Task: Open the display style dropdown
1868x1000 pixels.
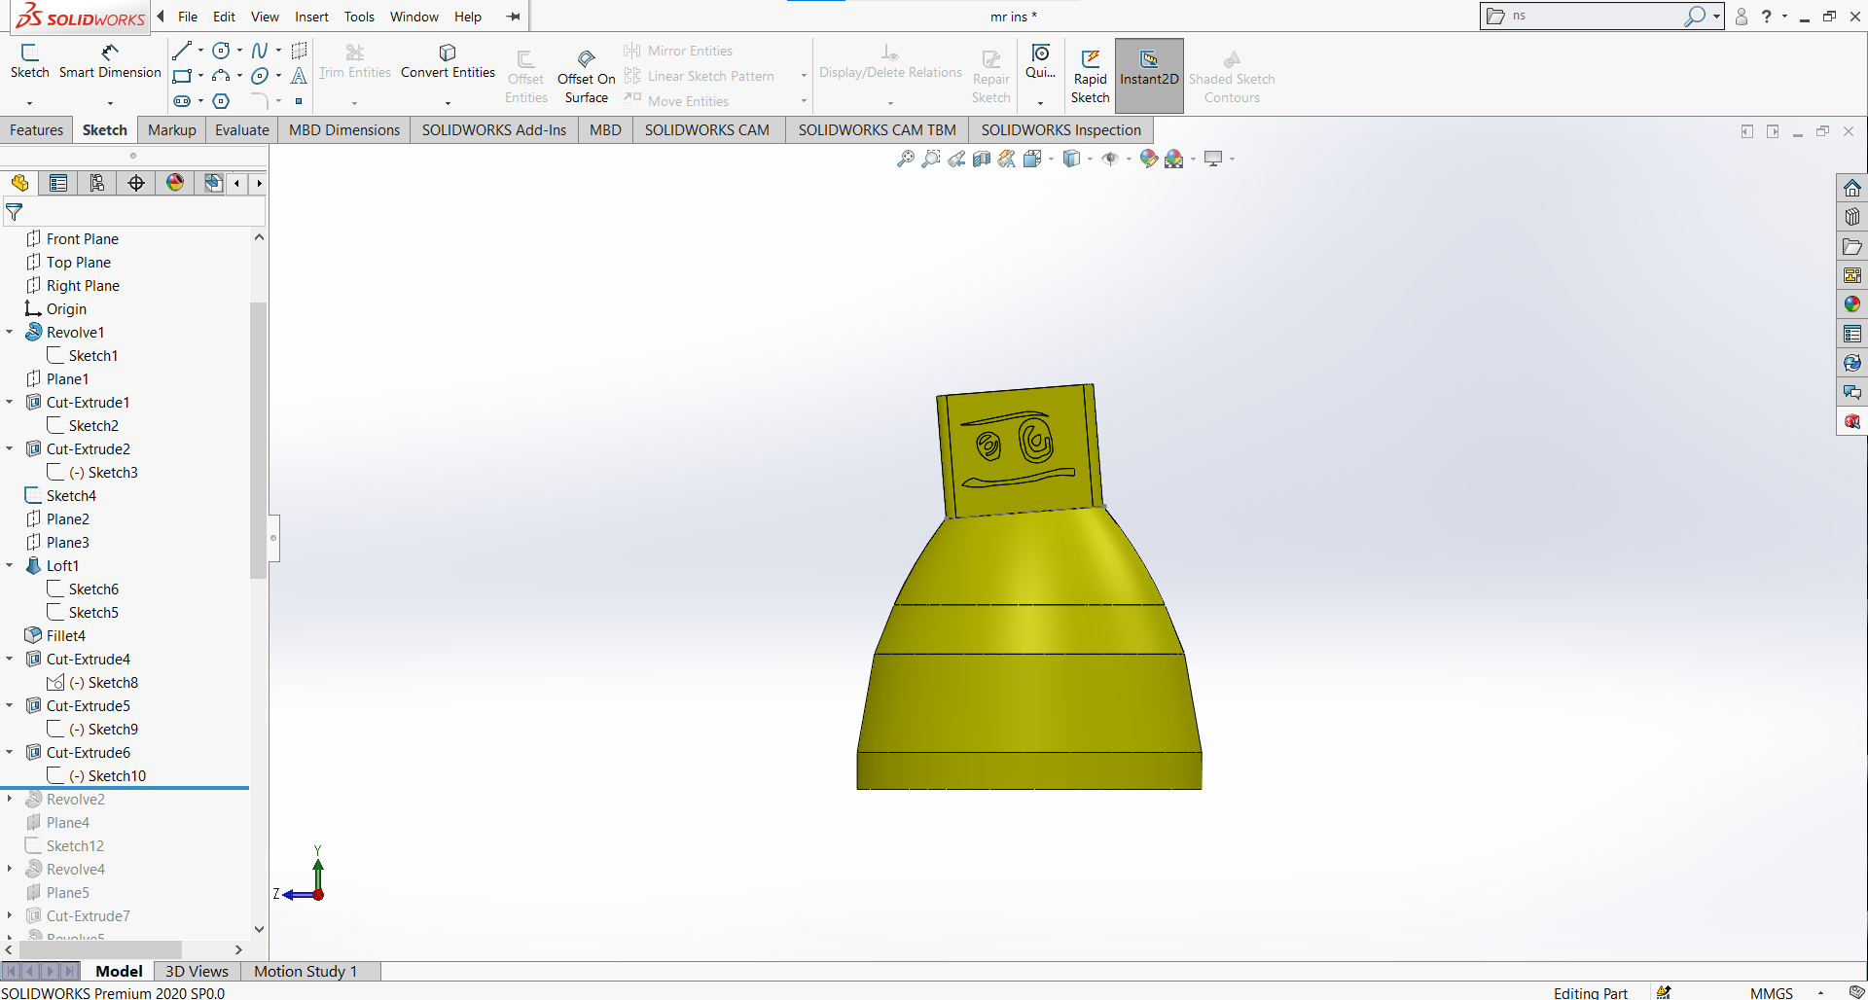Action: (x=1092, y=159)
